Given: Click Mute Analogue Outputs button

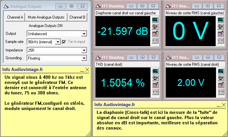Looking at the screenshot, I should pos(46,17).
